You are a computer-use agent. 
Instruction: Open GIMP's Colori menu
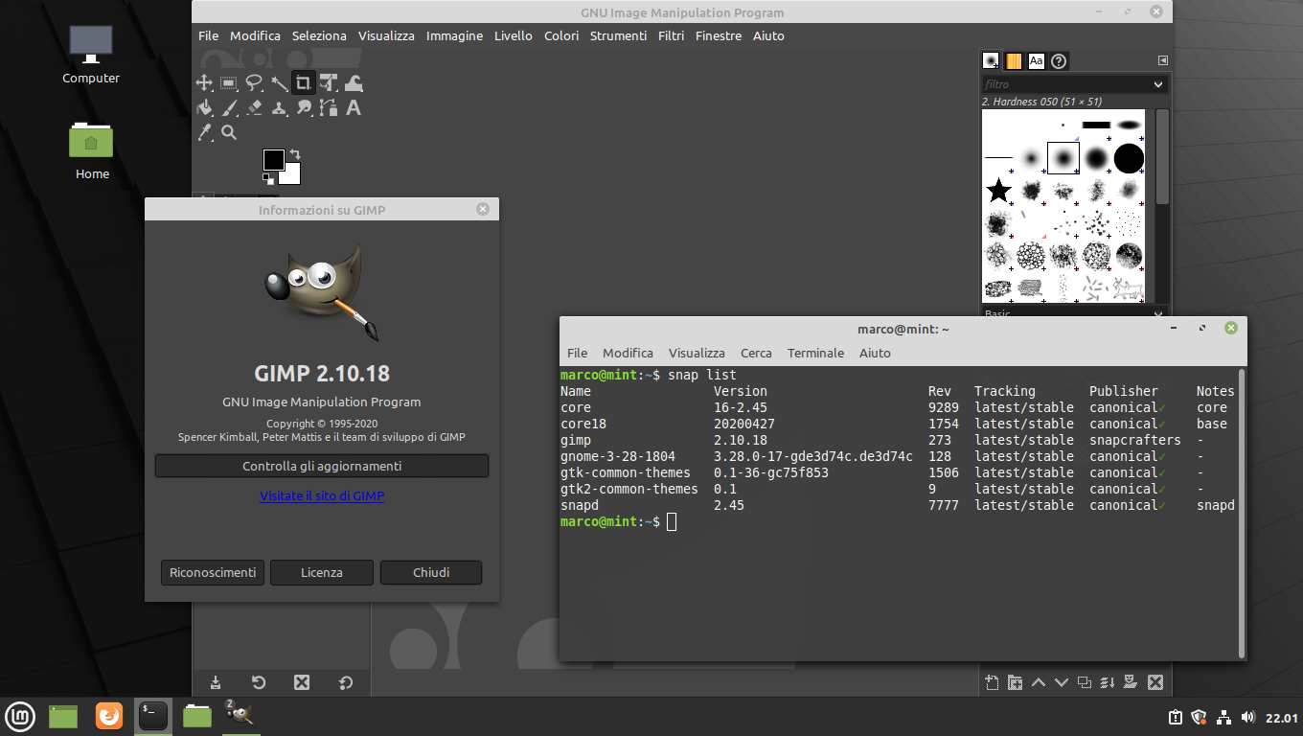tap(561, 35)
